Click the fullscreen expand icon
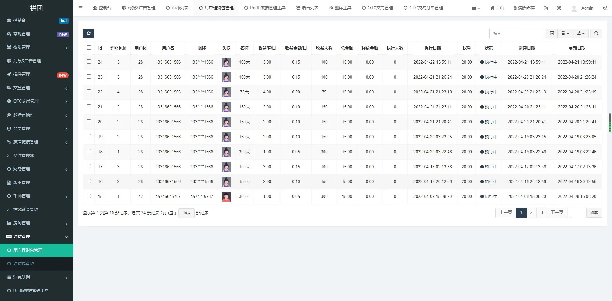Image resolution: width=612 pixels, height=301 pixels. tap(559, 8)
